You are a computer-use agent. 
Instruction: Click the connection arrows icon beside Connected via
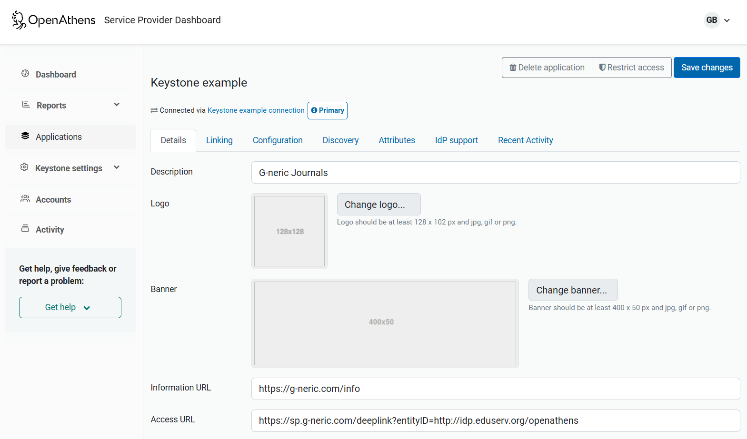coord(154,110)
